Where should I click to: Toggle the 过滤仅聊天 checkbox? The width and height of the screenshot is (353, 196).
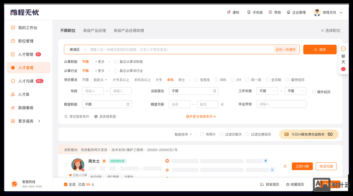(222, 134)
